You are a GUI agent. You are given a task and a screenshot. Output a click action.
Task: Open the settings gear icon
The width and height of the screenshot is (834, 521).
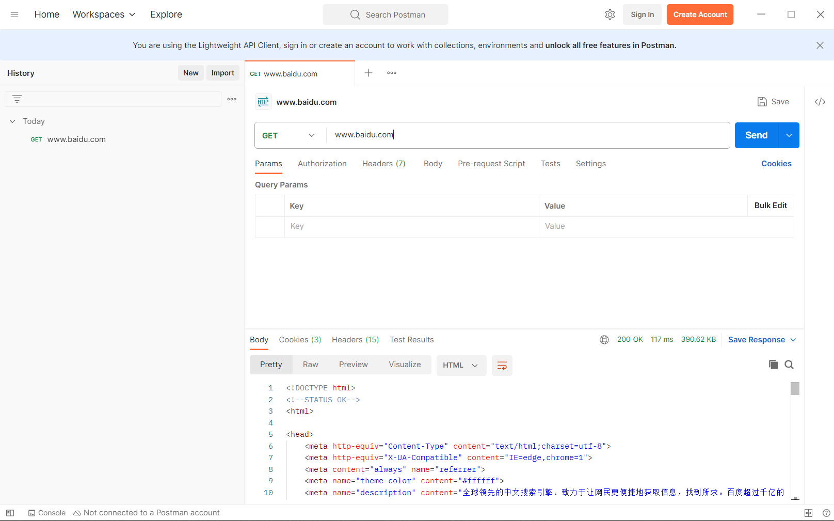tap(610, 14)
